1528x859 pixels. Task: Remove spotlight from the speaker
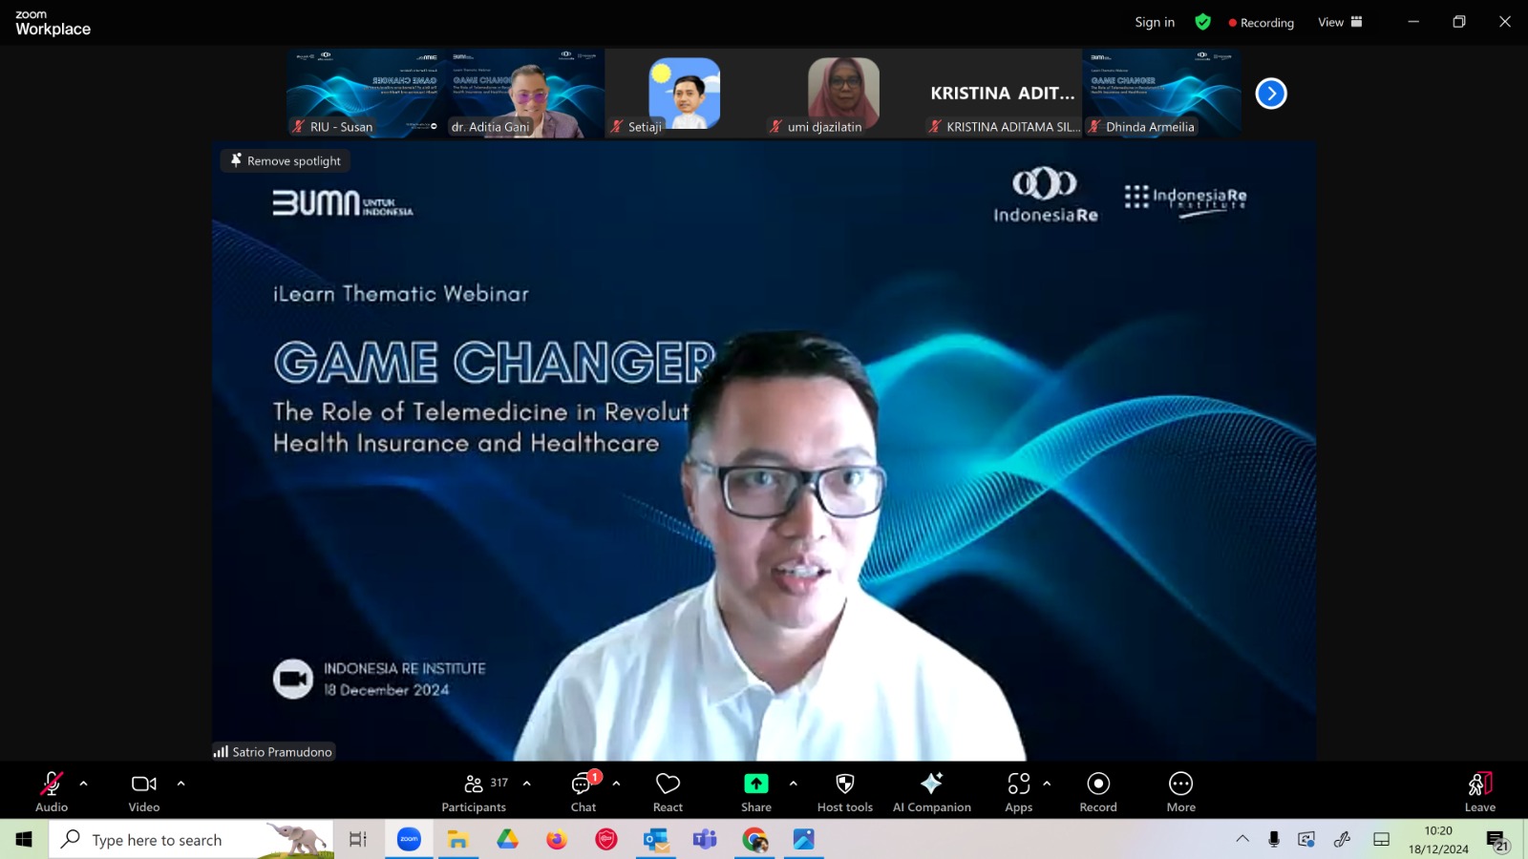point(286,160)
